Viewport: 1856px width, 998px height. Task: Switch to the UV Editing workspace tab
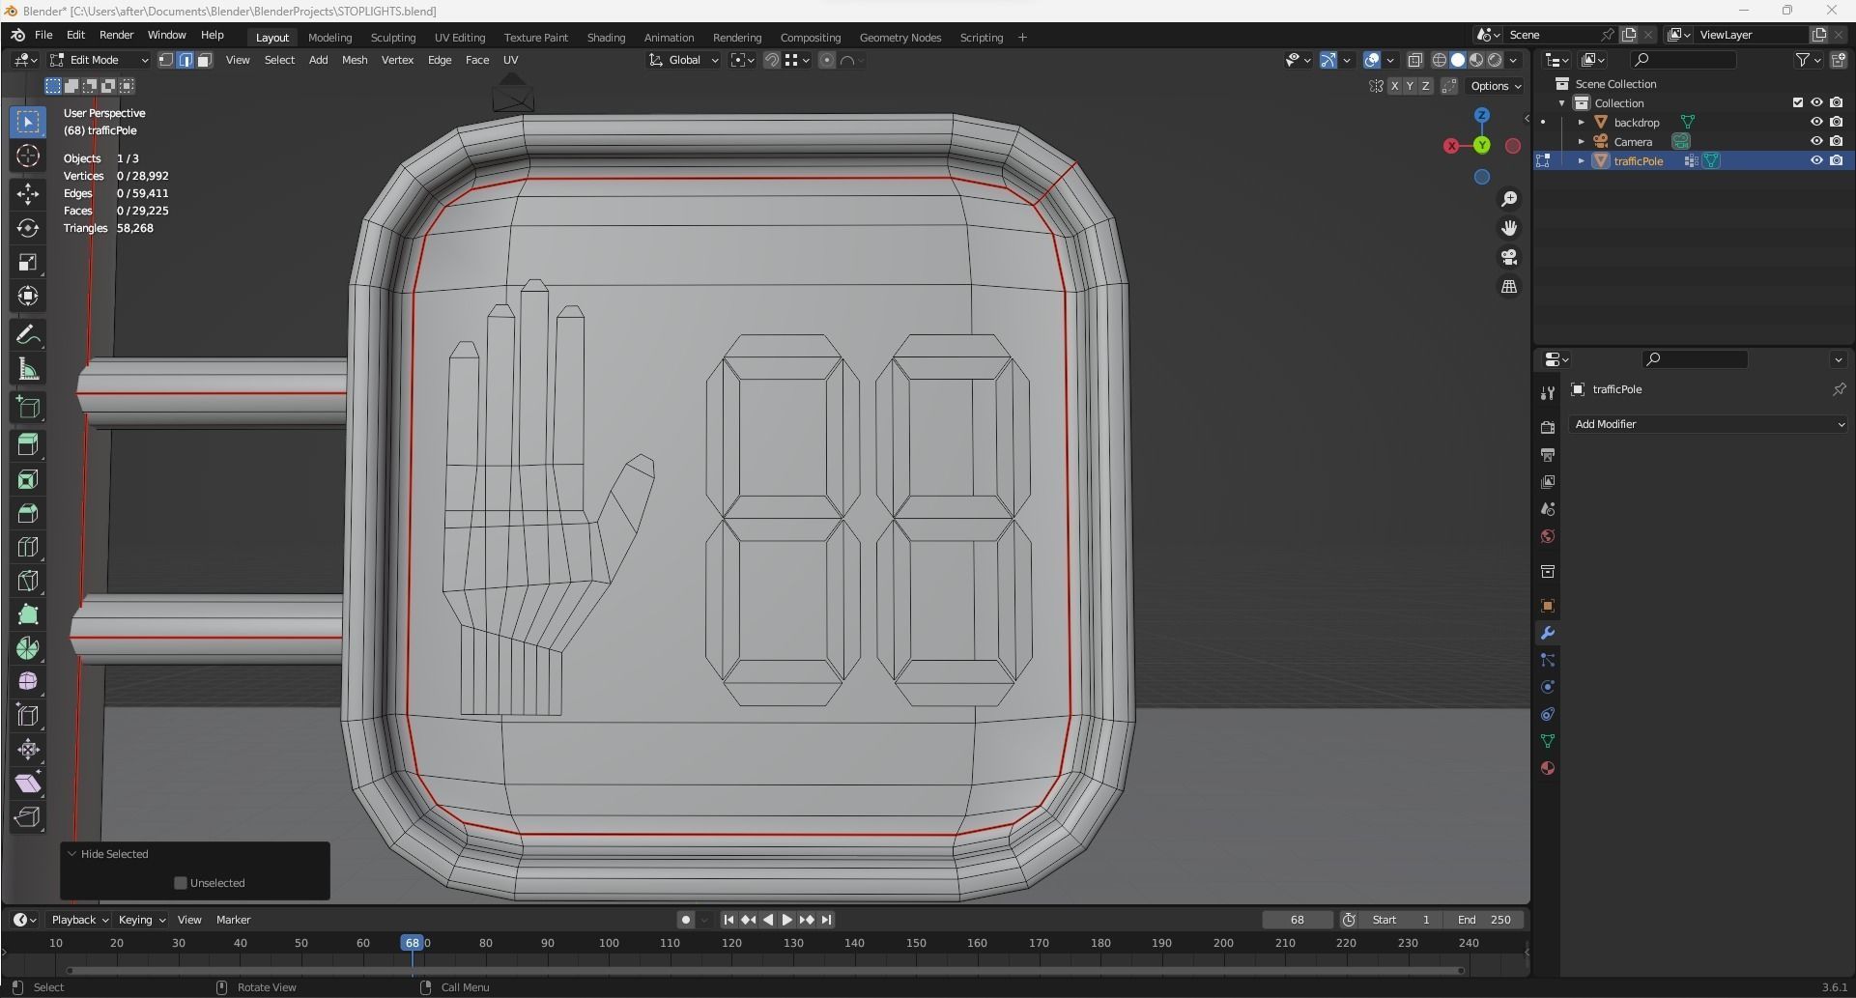coord(460,38)
